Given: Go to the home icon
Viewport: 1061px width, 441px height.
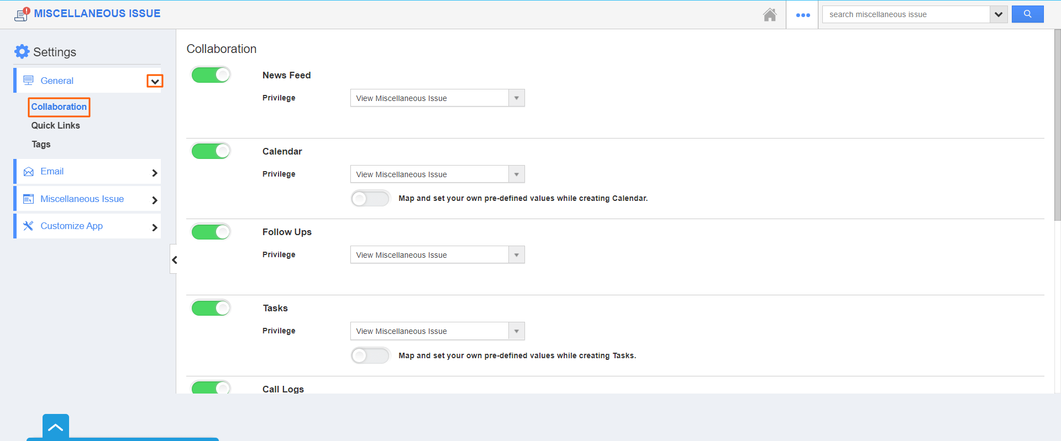Looking at the screenshot, I should [770, 14].
